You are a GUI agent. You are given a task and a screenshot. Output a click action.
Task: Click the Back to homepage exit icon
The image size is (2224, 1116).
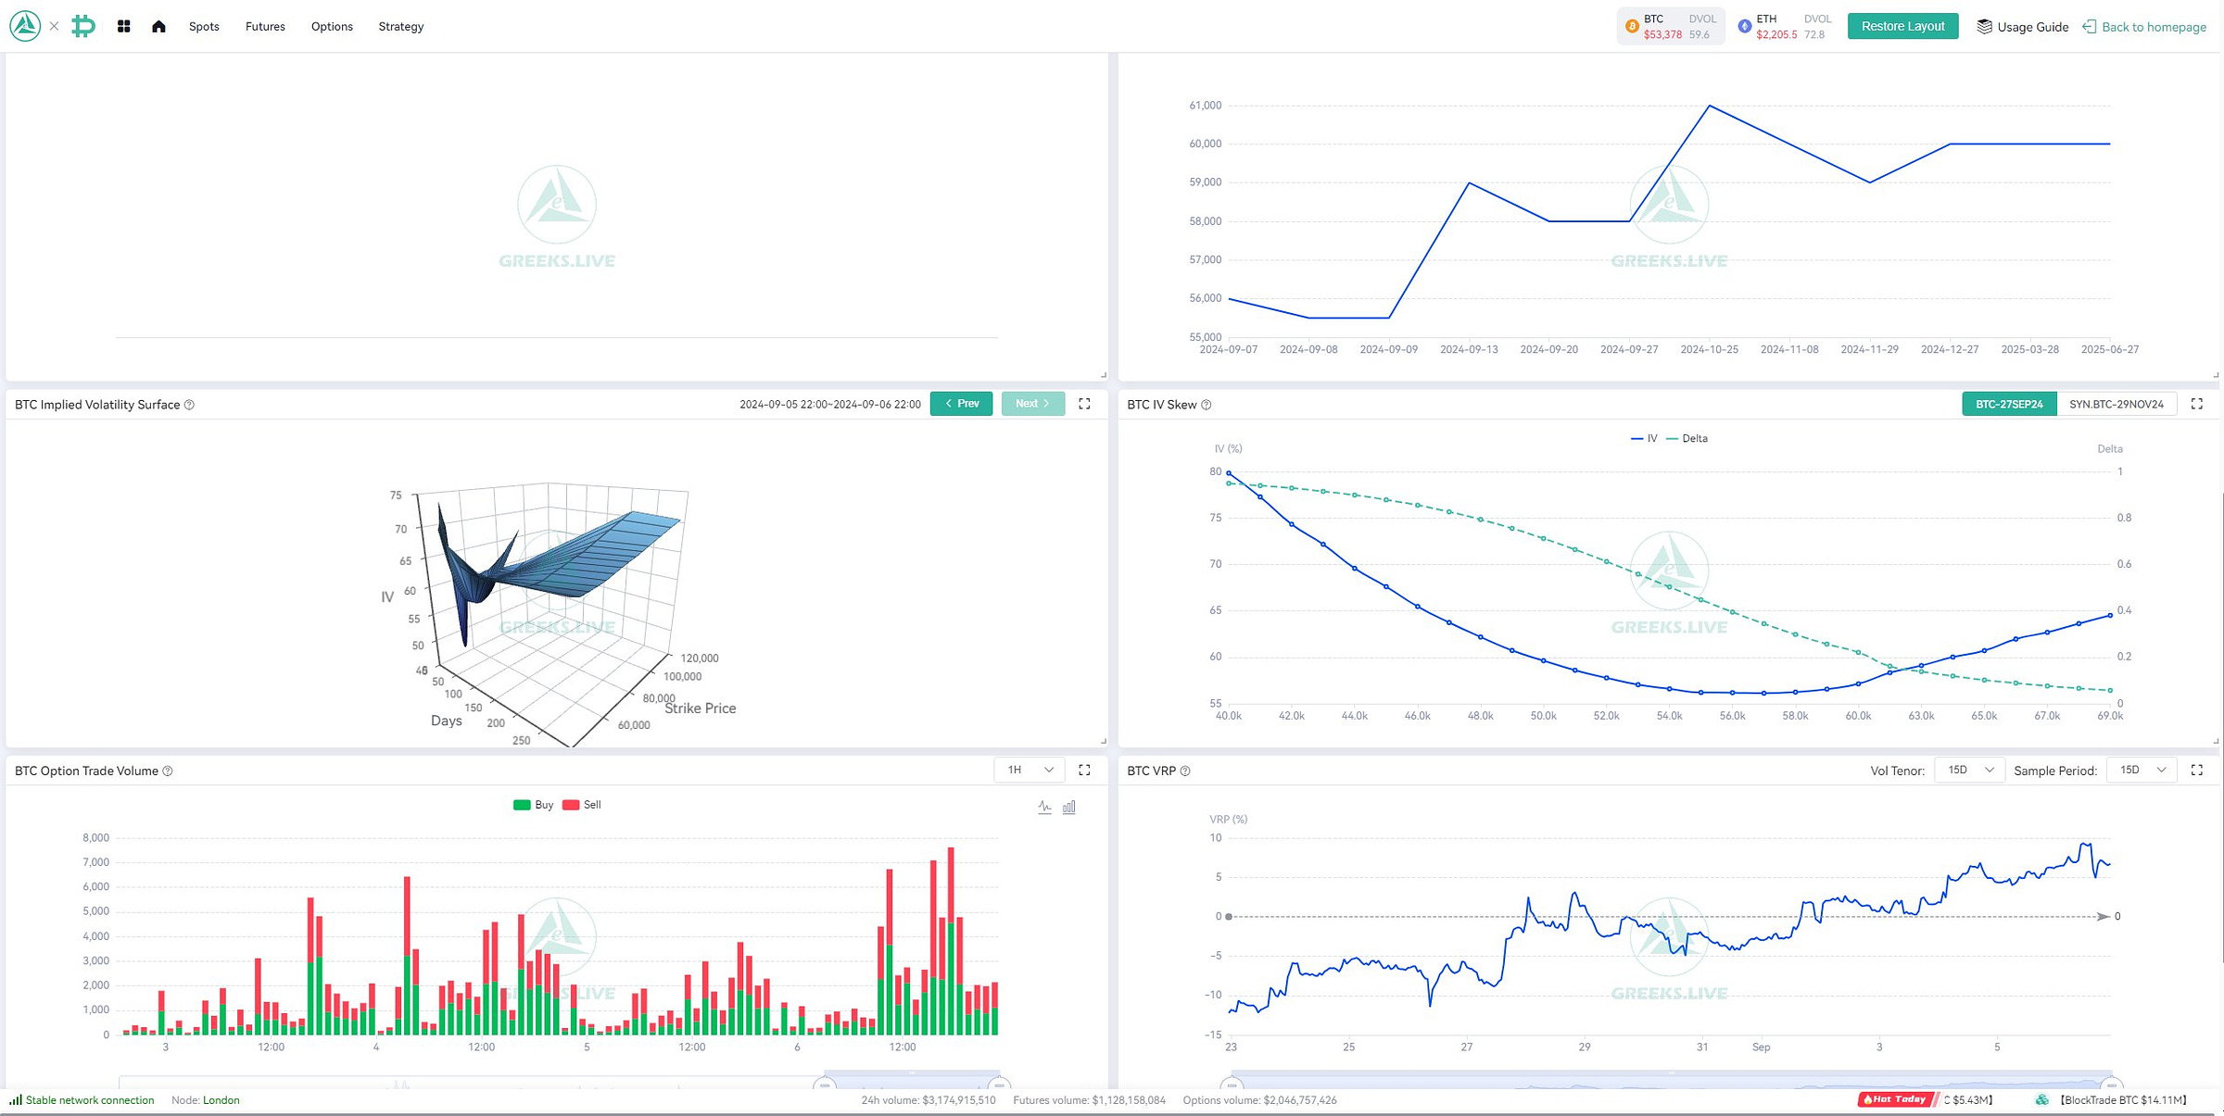point(2090,26)
